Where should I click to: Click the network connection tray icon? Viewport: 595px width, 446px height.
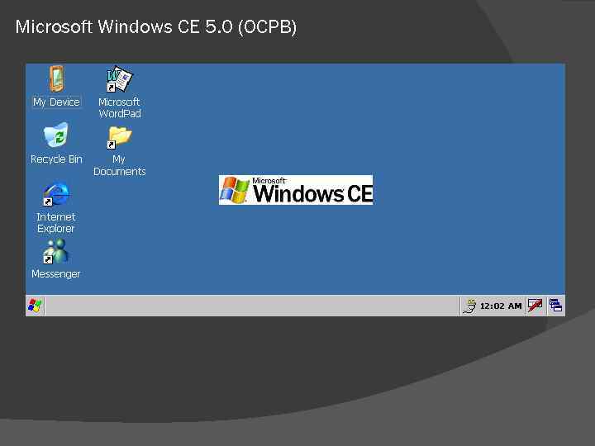pos(469,306)
